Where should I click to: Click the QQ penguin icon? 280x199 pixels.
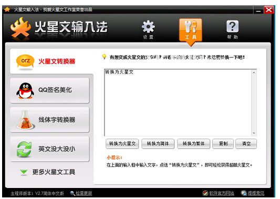25,91
